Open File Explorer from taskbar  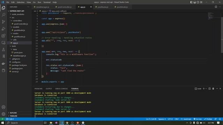click(51, 123)
